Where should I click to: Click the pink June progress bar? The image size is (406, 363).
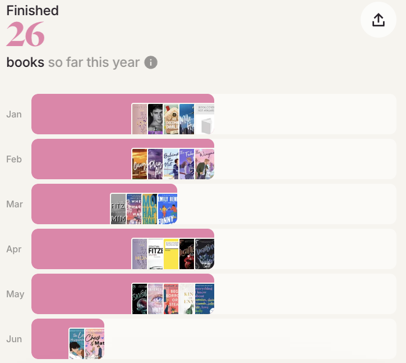(50, 339)
